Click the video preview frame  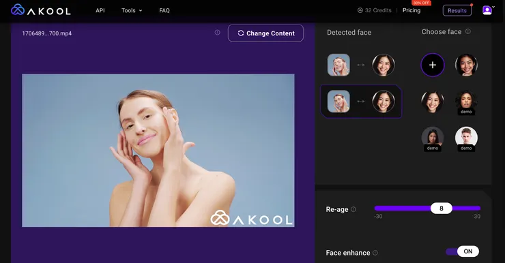pyautogui.click(x=158, y=151)
